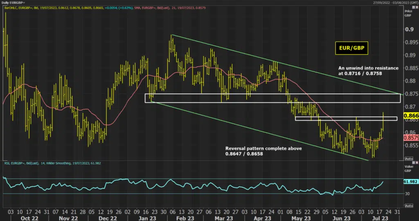The width and height of the screenshot is (419, 221).
Task: Click the Jan 23 month on time axis
Action: pos(147,218)
